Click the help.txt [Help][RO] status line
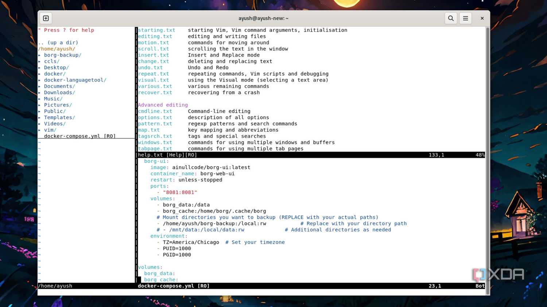 (x=311, y=155)
